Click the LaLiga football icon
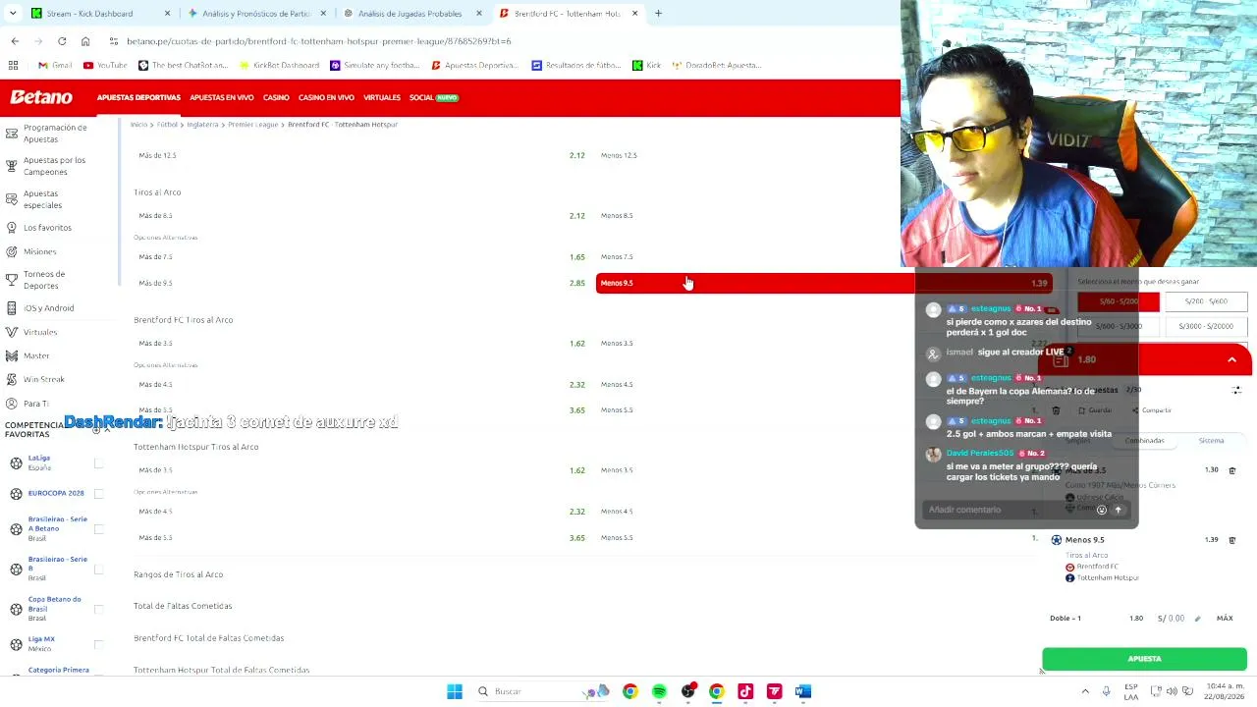The height and width of the screenshot is (707, 1257). tap(16, 462)
